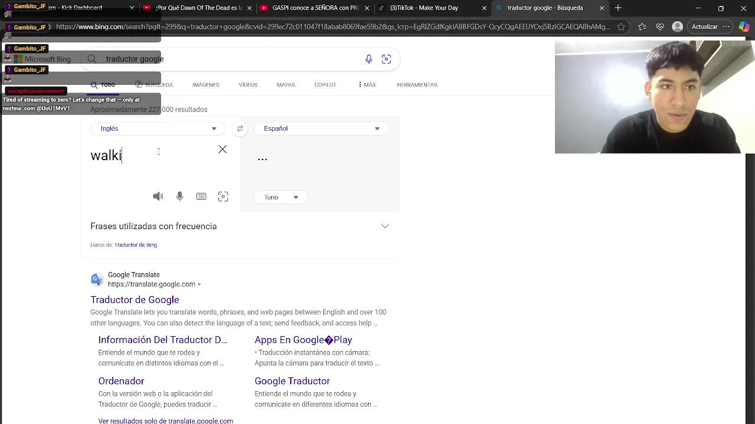Open the Traductor de Google result link
The image size is (755, 424).
[x=134, y=300]
